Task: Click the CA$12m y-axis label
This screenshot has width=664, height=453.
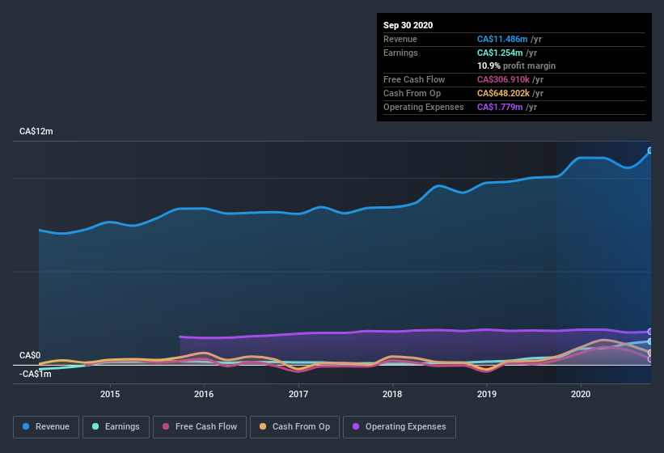Action: click(x=36, y=131)
